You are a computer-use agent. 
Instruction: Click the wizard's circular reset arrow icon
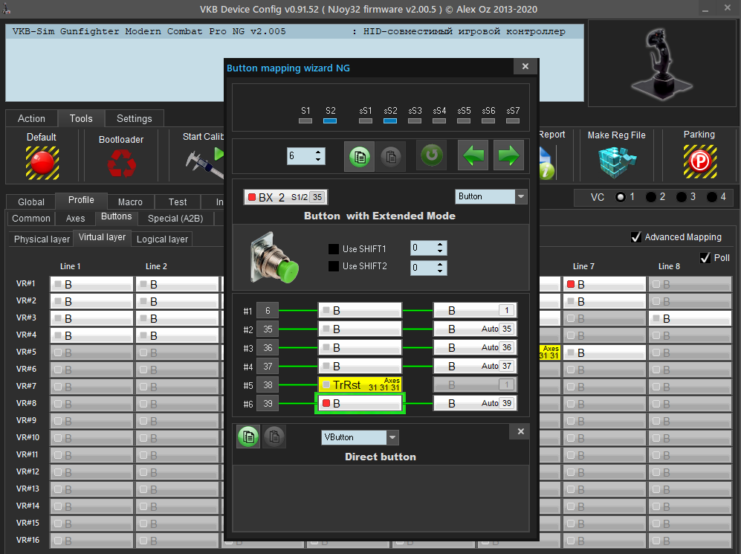coord(432,155)
